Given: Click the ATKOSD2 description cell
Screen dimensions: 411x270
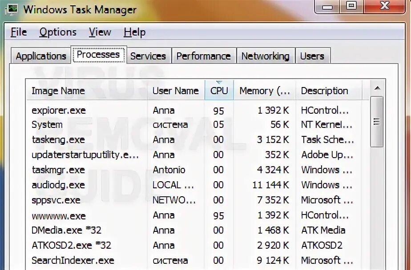Looking at the screenshot, I should click(322, 246).
